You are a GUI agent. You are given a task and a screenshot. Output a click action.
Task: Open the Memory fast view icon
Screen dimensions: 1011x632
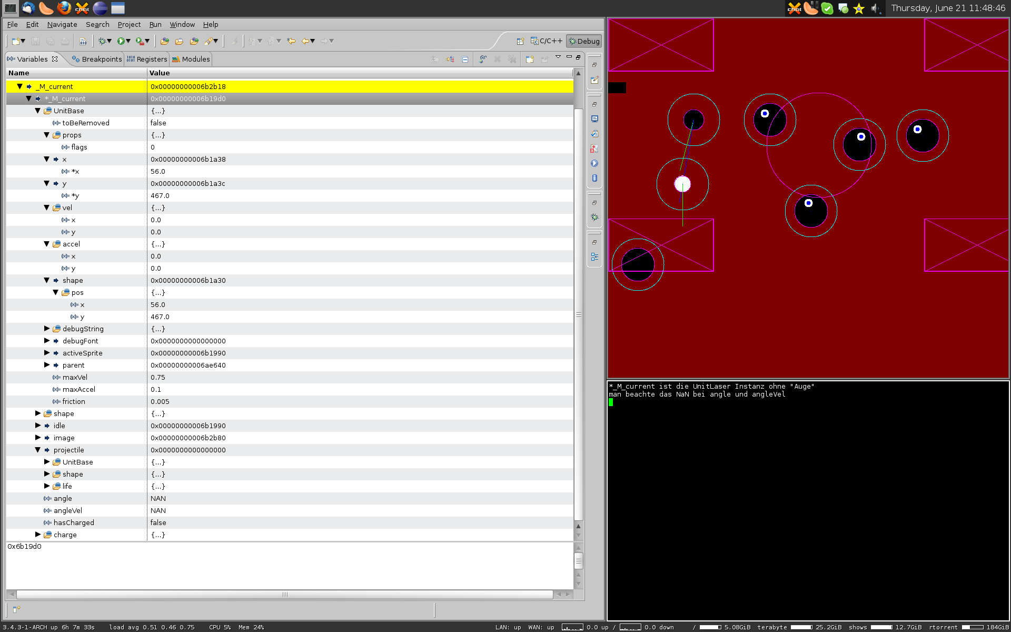coord(594,178)
